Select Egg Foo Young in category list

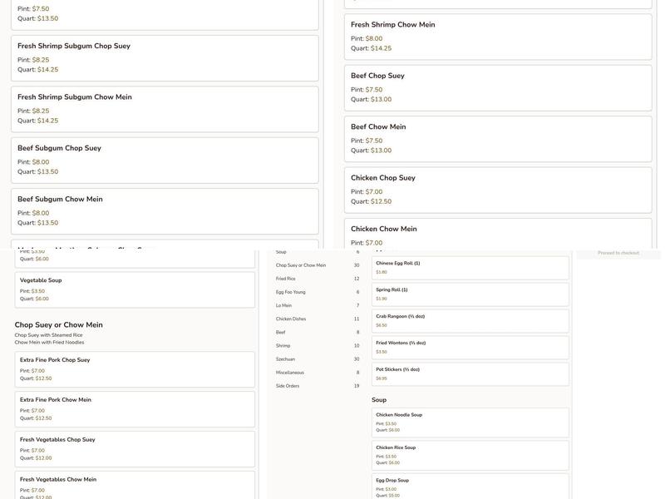click(x=290, y=292)
